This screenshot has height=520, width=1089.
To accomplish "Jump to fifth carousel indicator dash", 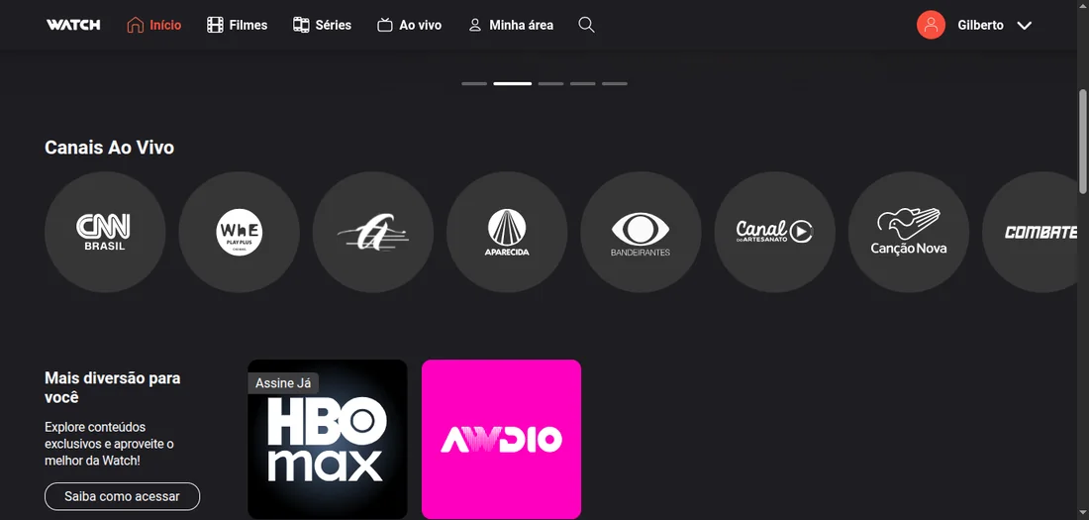I will [x=615, y=83].
